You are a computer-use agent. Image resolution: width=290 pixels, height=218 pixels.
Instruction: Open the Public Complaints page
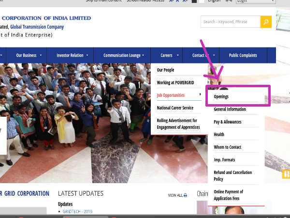(x=243, y=55)
